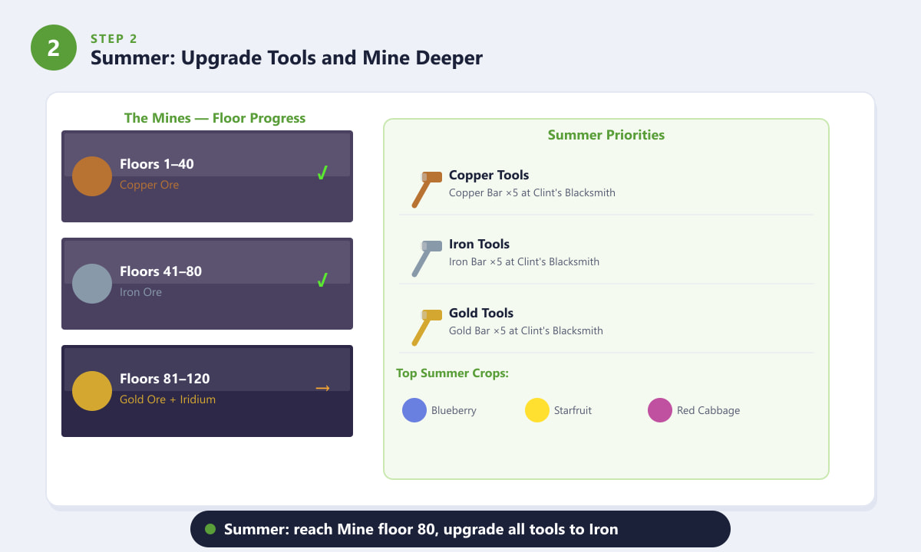The width and height of the screenshot is (921, 552).
Task: Click the Iron Ore circle icon
Action: point(92,284)
